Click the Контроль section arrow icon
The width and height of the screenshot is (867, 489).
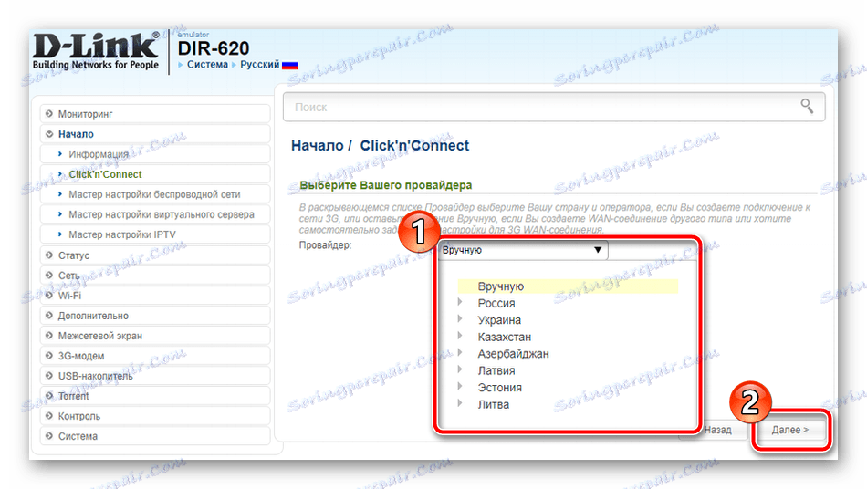[49, 416]
